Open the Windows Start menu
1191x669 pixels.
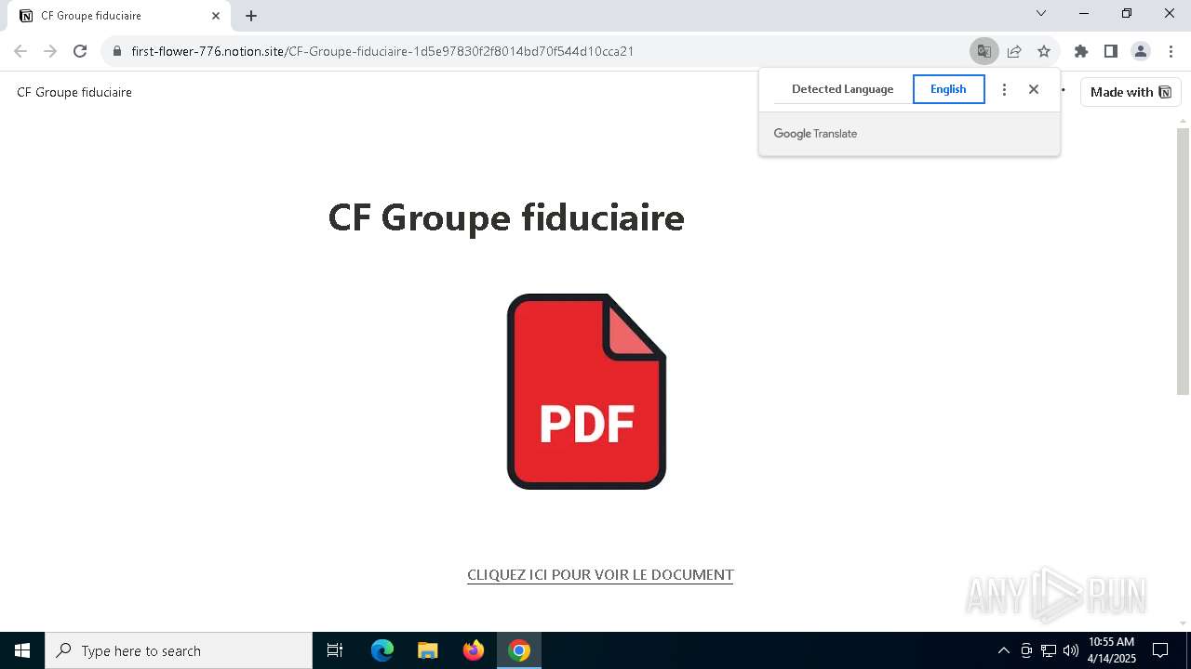click(22, 650)
